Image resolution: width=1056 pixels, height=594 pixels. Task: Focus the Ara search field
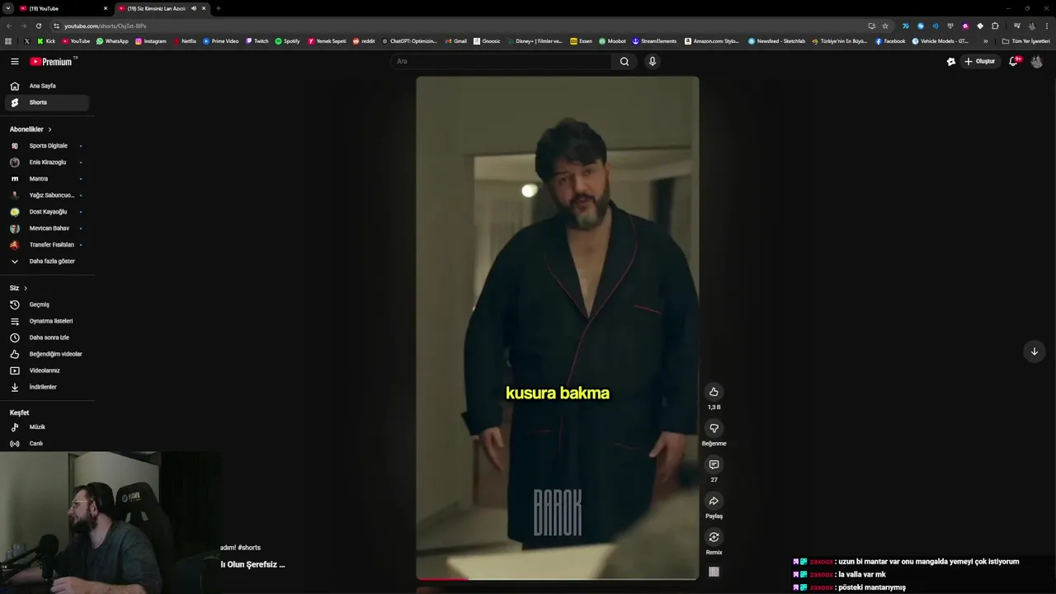(x=502, y=61)
